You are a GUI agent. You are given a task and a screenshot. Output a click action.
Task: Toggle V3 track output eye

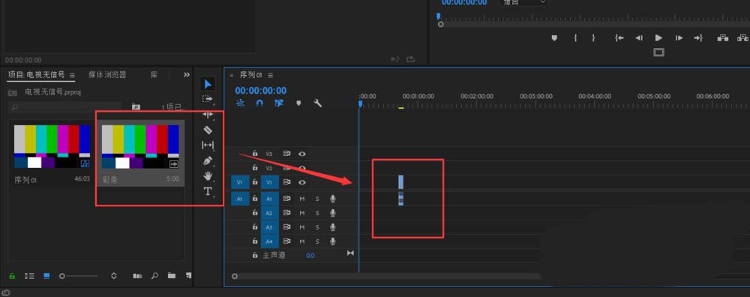(302, 154)
